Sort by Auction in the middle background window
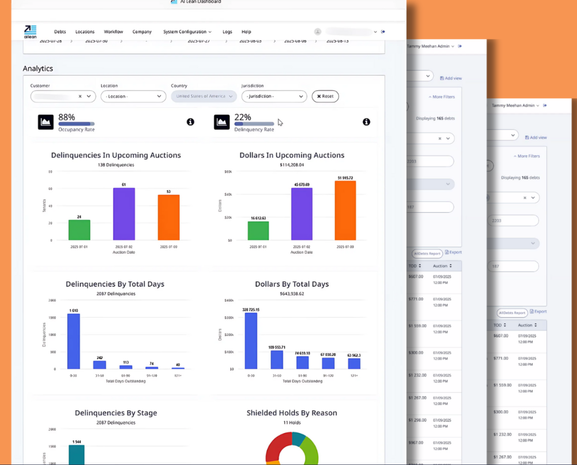This screenshot has height=465, width=577. coord(443,266)
